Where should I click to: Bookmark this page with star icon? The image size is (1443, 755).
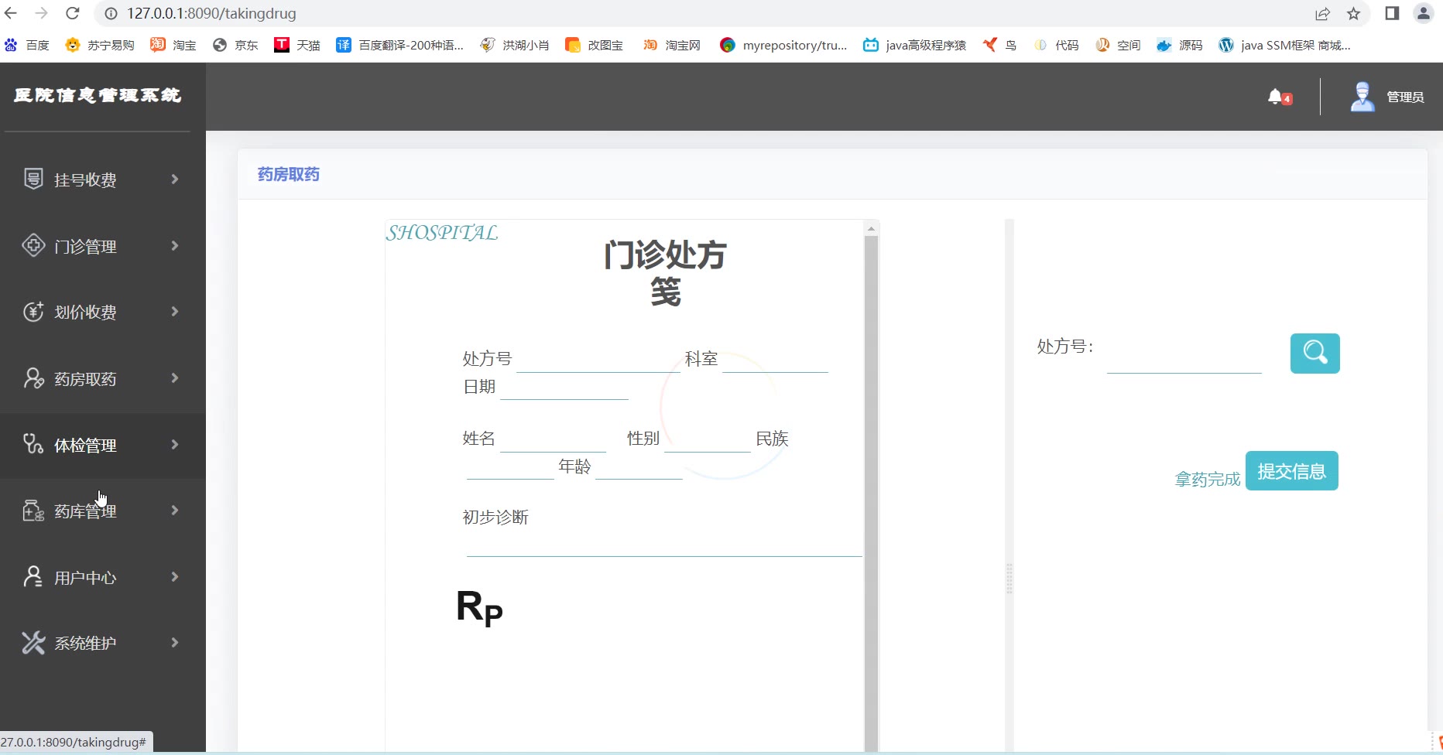(x=1353, y=13)
